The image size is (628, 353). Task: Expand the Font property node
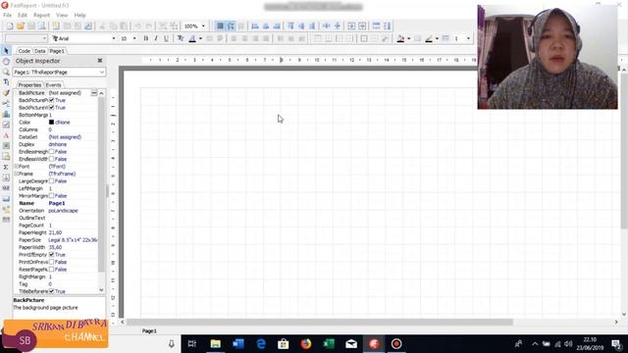pyautogui.click(x=17, y=166)
